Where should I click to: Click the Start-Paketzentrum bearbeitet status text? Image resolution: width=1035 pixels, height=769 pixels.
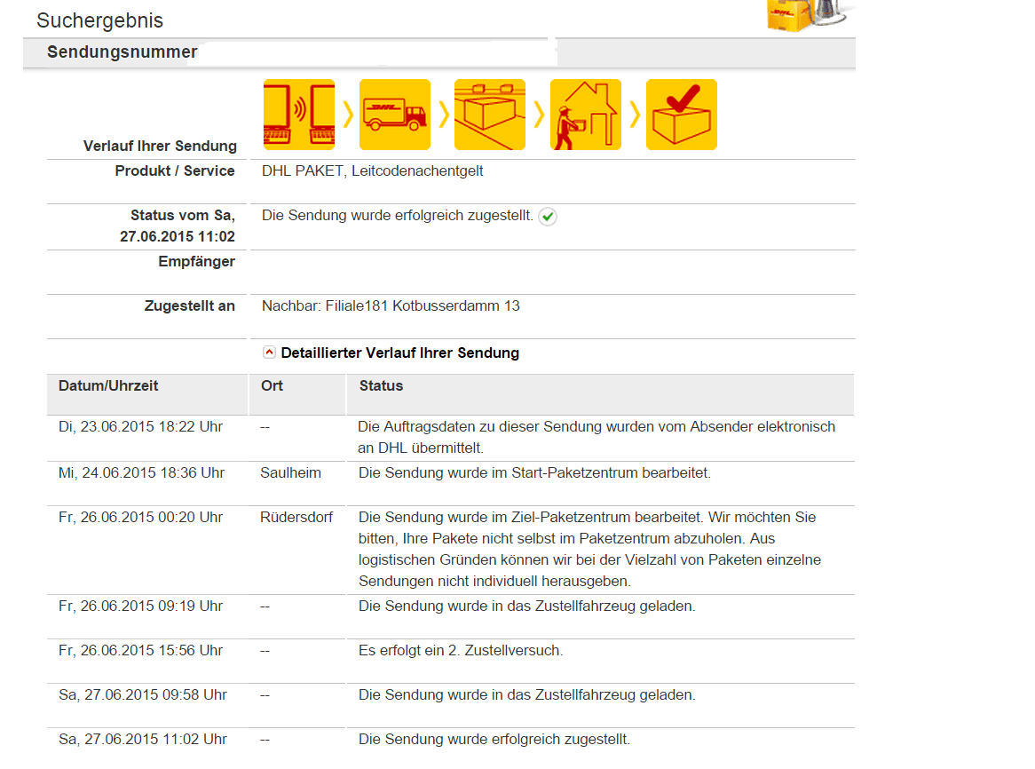tap(534, 472)
